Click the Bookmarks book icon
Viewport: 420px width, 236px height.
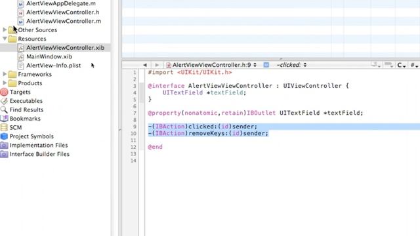[x=4, y=119]
